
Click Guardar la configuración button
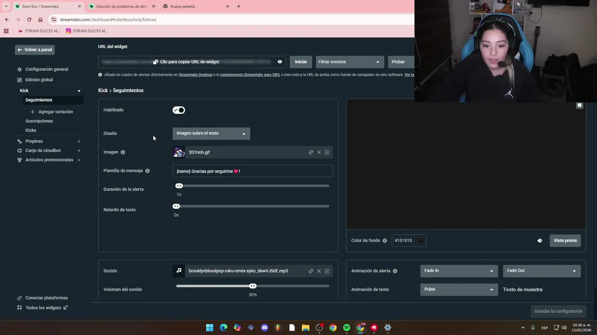click(558, 311)
